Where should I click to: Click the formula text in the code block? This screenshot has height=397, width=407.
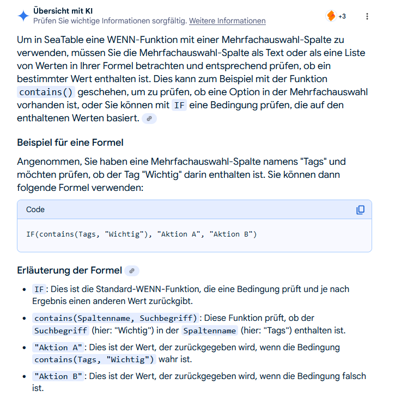click(141, 234)
